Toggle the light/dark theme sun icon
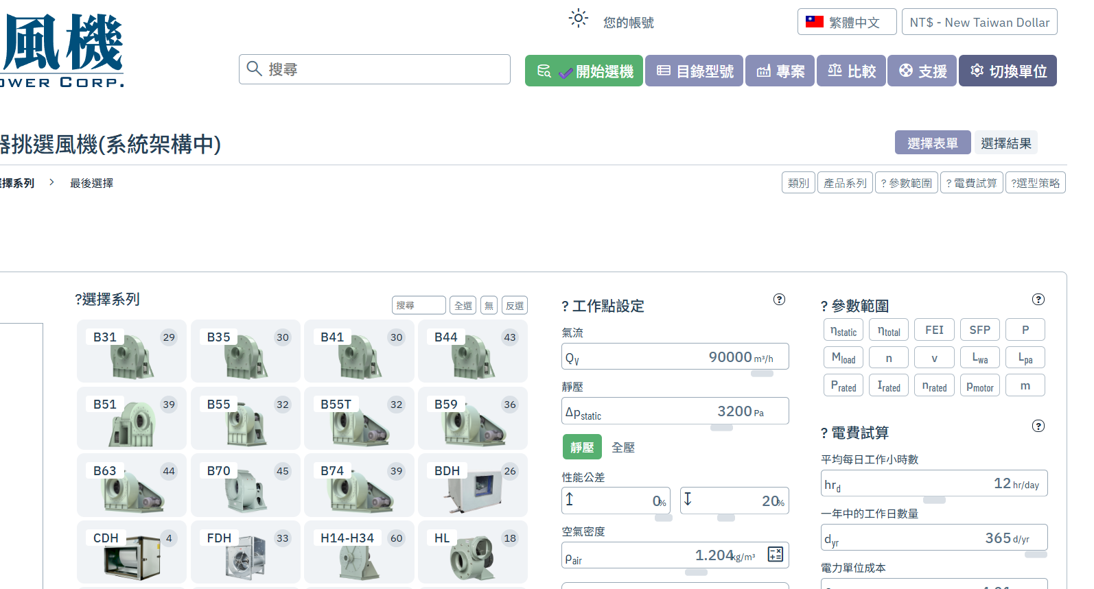Viewport: 1094px width, 589px height. pos(579,19)
